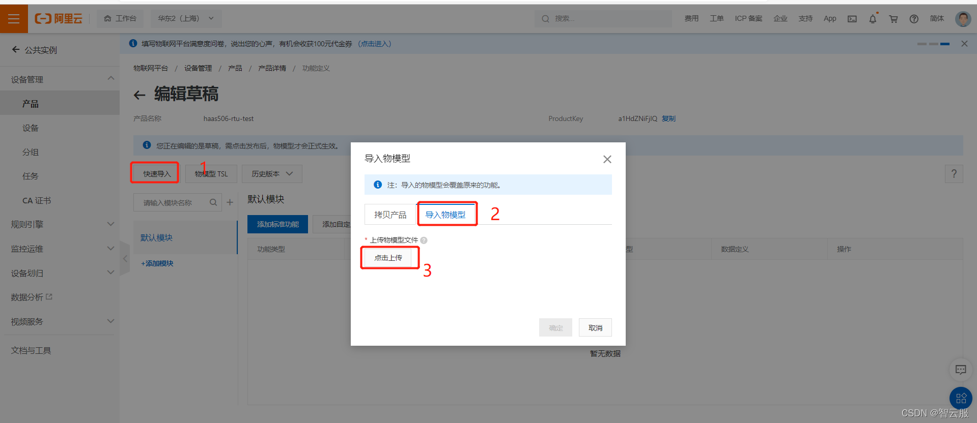Screen dimensions: 977x423
Task: Switch language via 简体
Action: click(x=937, y=18)
